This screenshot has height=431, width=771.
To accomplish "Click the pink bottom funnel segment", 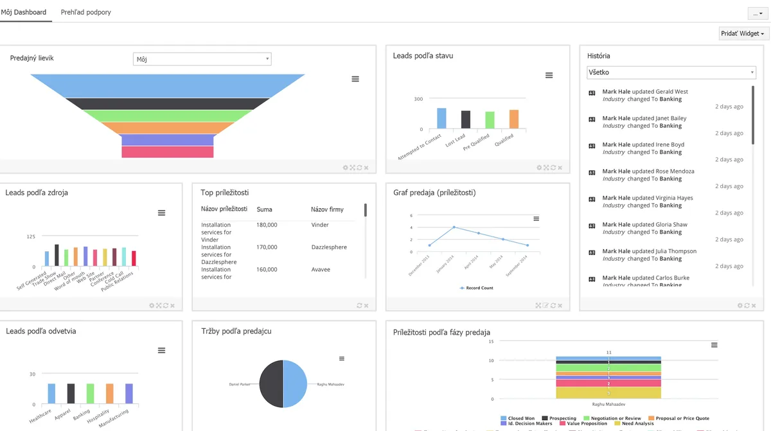I will click(167, 152).
